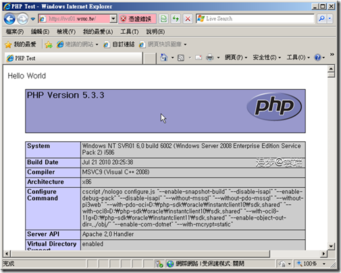Open the recent pages dropdown next to Forward
Image resolution: width=341 pixels, height=273 pixels.
(33, 19)
